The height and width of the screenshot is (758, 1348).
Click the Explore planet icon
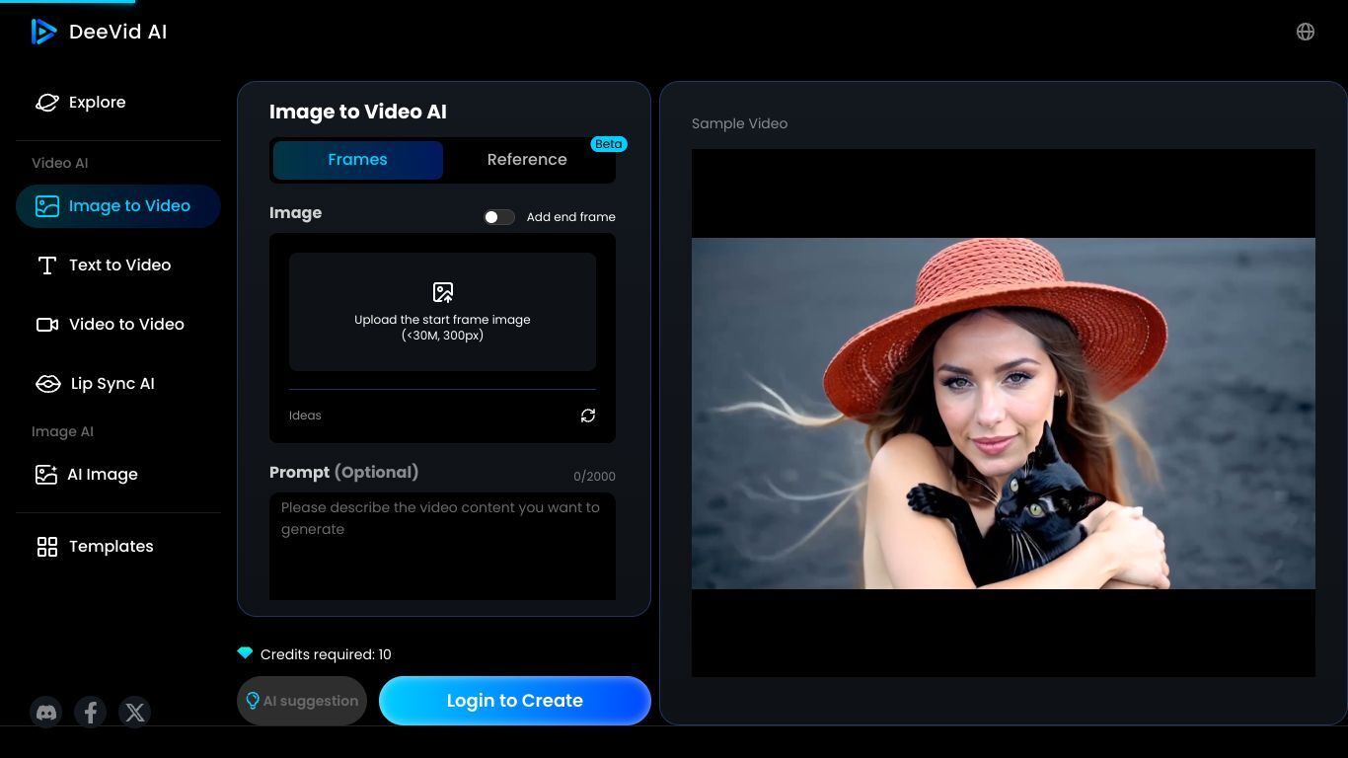(x=47, y=103)
